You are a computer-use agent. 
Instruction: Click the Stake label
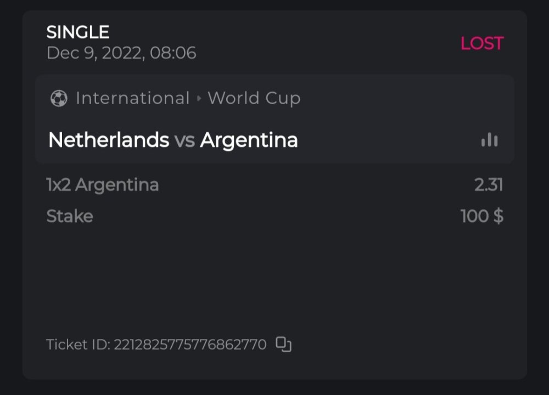pyautogui.click(x=70, y=216)
